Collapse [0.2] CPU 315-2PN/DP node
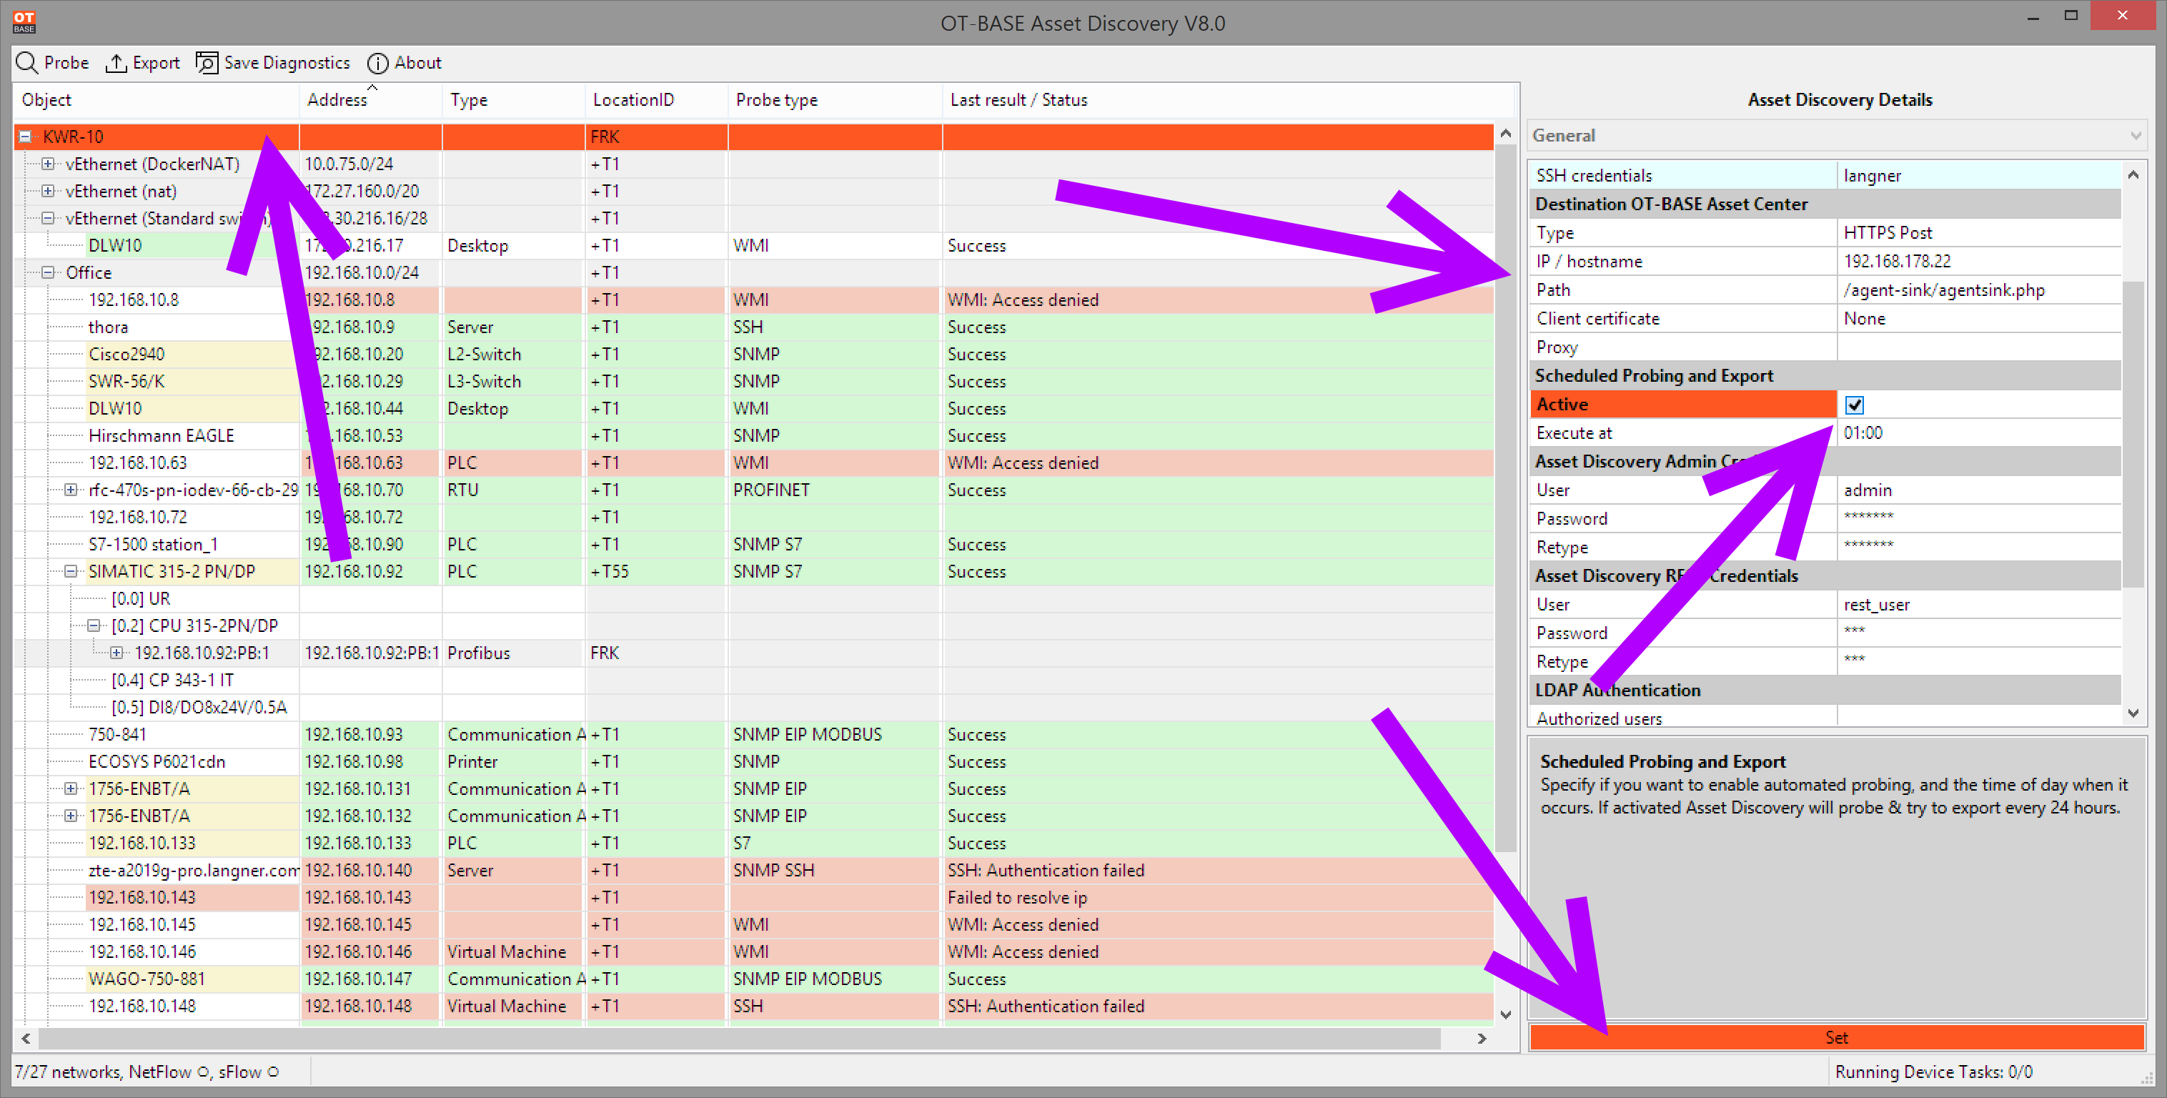Image resolution: width=2167 pixels, height=1098 pixels. click(x=94, y=625)
